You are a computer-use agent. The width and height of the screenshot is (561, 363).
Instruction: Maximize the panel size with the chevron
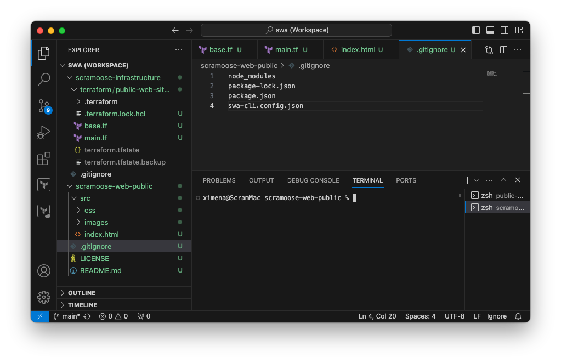[x=503, y=180]
